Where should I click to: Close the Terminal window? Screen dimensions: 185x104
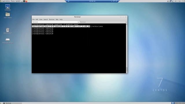pyautogui.click(x=126, y=17)
